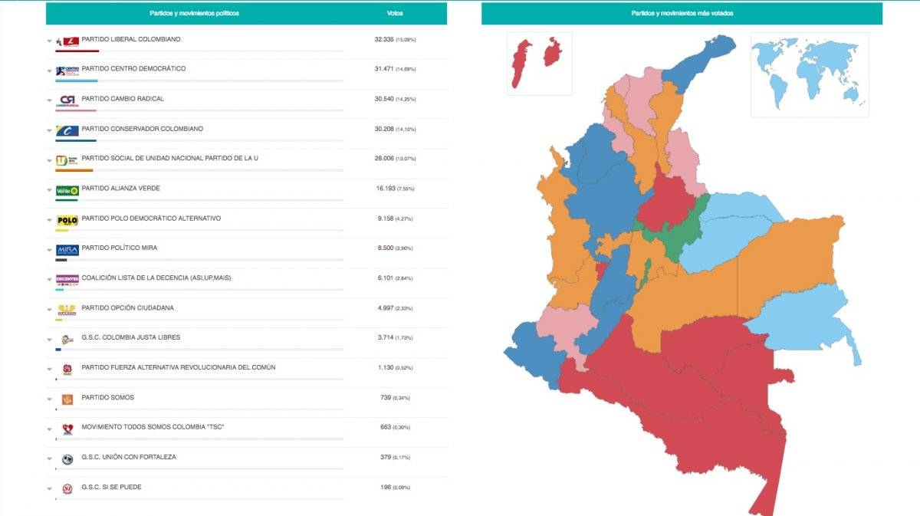Click the Centro Democrático party logo
This screenshot has width=920, height=516.
[67, 70]
